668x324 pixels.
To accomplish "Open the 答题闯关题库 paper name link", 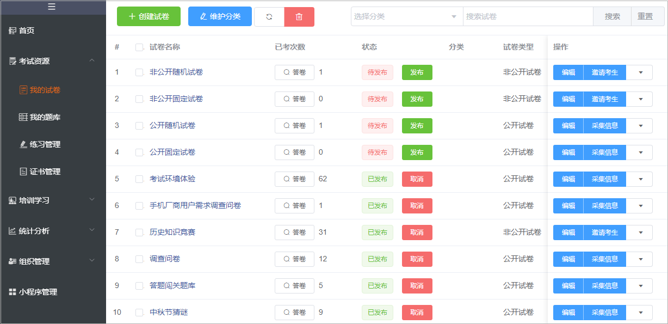I will pyautogui.click(x=172, y=286).
